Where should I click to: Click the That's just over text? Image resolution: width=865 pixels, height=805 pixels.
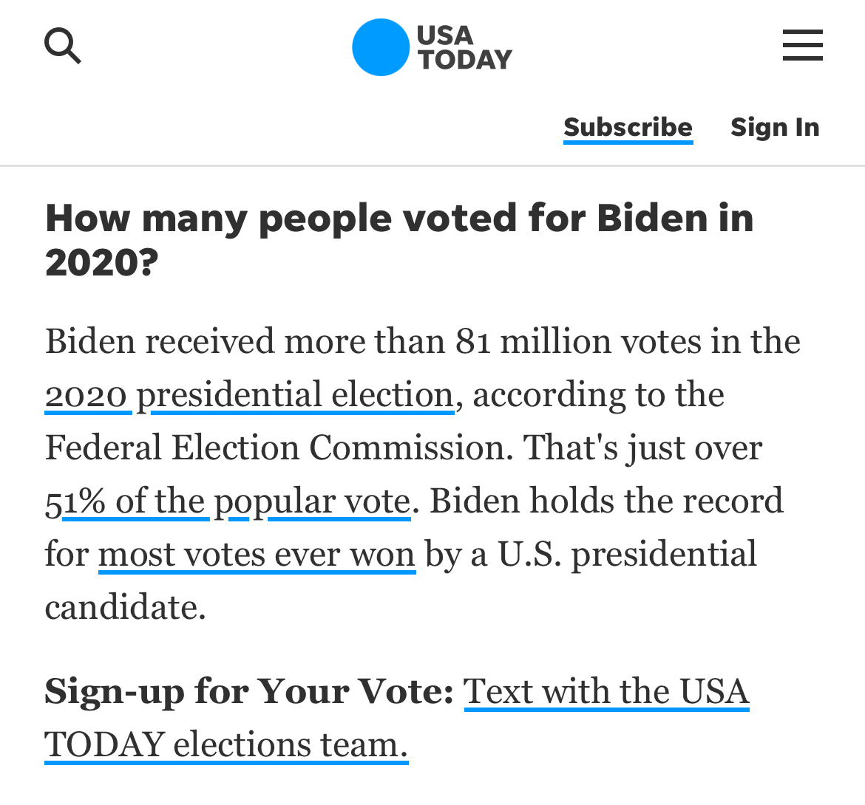coord(642,448)
